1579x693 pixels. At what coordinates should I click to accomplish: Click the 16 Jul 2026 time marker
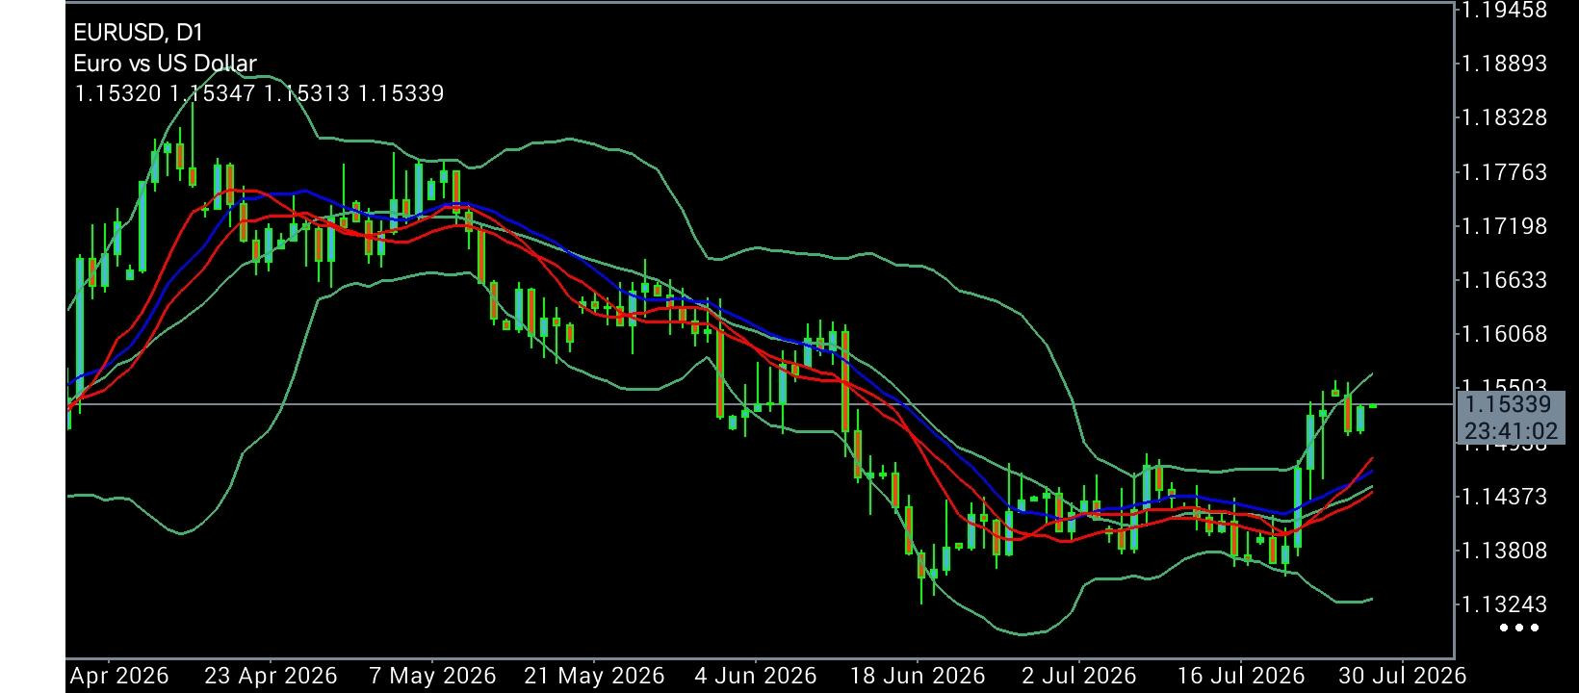coord(1241,676)
